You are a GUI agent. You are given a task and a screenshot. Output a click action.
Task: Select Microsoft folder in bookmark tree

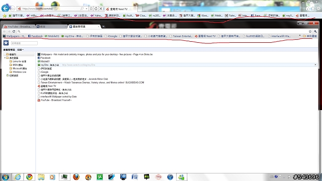pyautogui.click(x=18, y=68)
